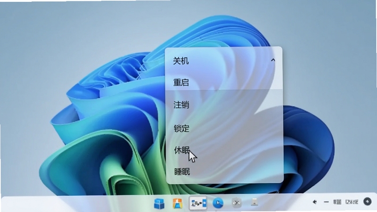This screenshot has height=212, width=377.
Task: Select 注销 to sign out
Action: 181,105
